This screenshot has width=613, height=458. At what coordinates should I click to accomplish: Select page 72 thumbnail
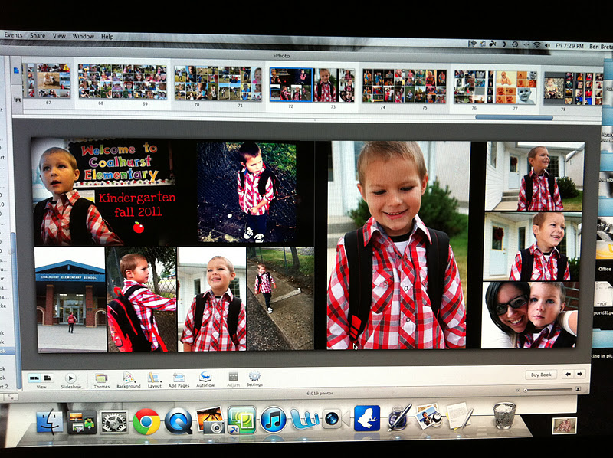pyautogui.click(x=290, y=85)
